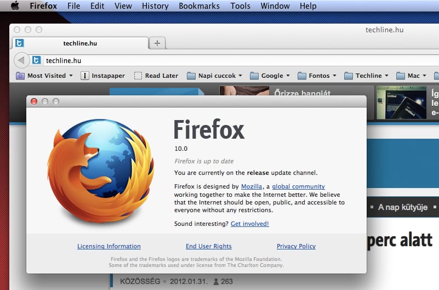This screenshot has width=439, height=290.
Task: Click the KÖZÖSSÉG category label
Action: tap(140, 281)
